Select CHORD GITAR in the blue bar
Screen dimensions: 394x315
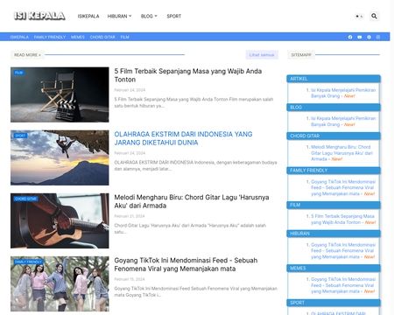click(102, 37)
